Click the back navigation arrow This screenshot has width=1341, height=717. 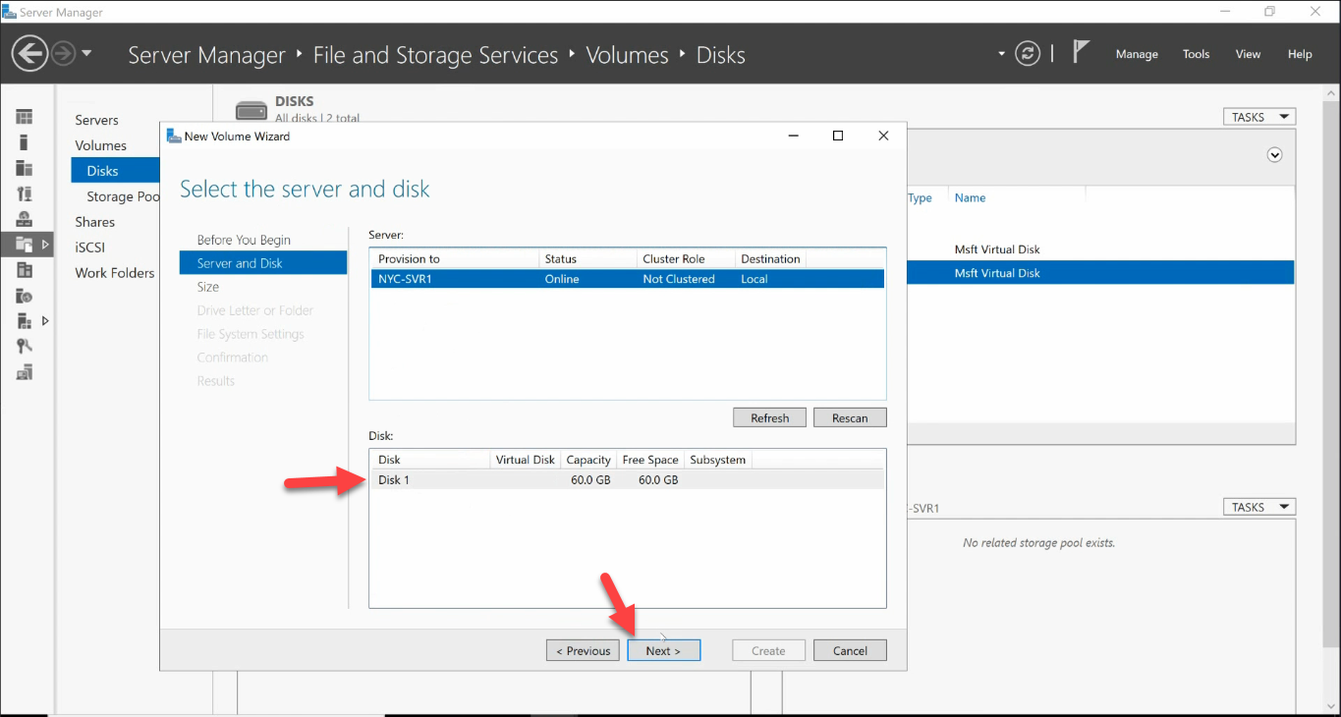coord(30,53)
